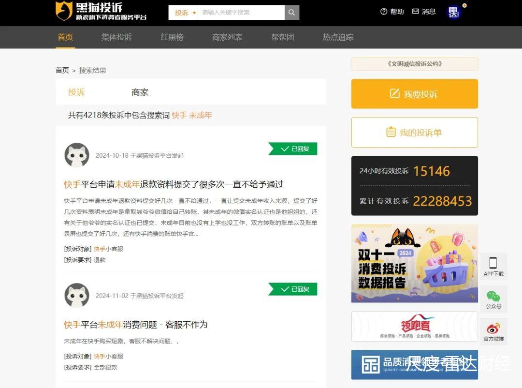Click the user avatar in the header

click(x=453, y=12)
